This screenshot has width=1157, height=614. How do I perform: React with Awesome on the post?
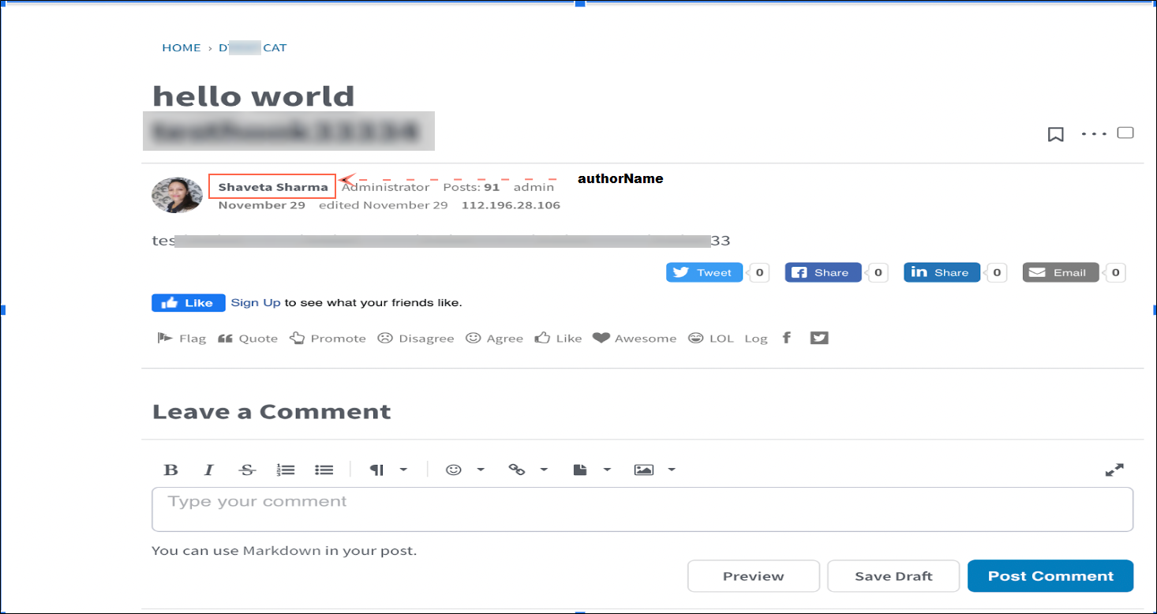[x=635, y=339]
